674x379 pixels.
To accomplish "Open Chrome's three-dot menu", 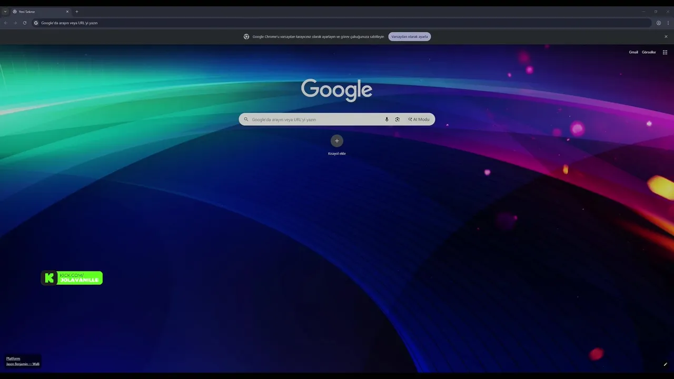I will click(x=668, y=23).
